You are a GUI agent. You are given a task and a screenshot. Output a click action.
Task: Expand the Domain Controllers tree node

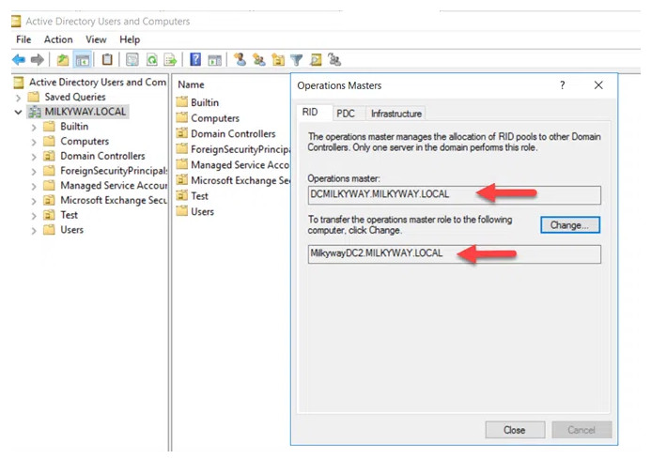[x=35, y=156]
